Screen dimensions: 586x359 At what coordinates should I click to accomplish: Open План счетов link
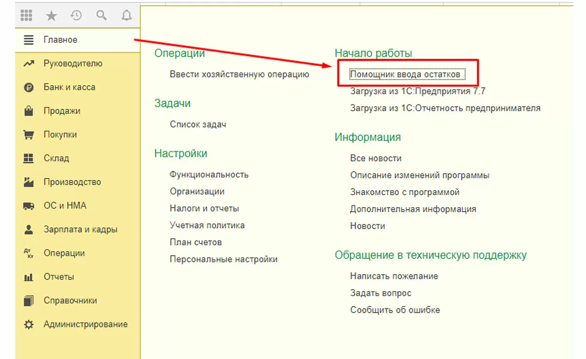[196, 242]
